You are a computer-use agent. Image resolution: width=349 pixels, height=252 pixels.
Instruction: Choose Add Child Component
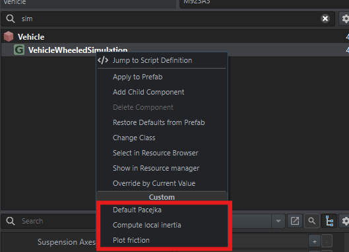148,92
